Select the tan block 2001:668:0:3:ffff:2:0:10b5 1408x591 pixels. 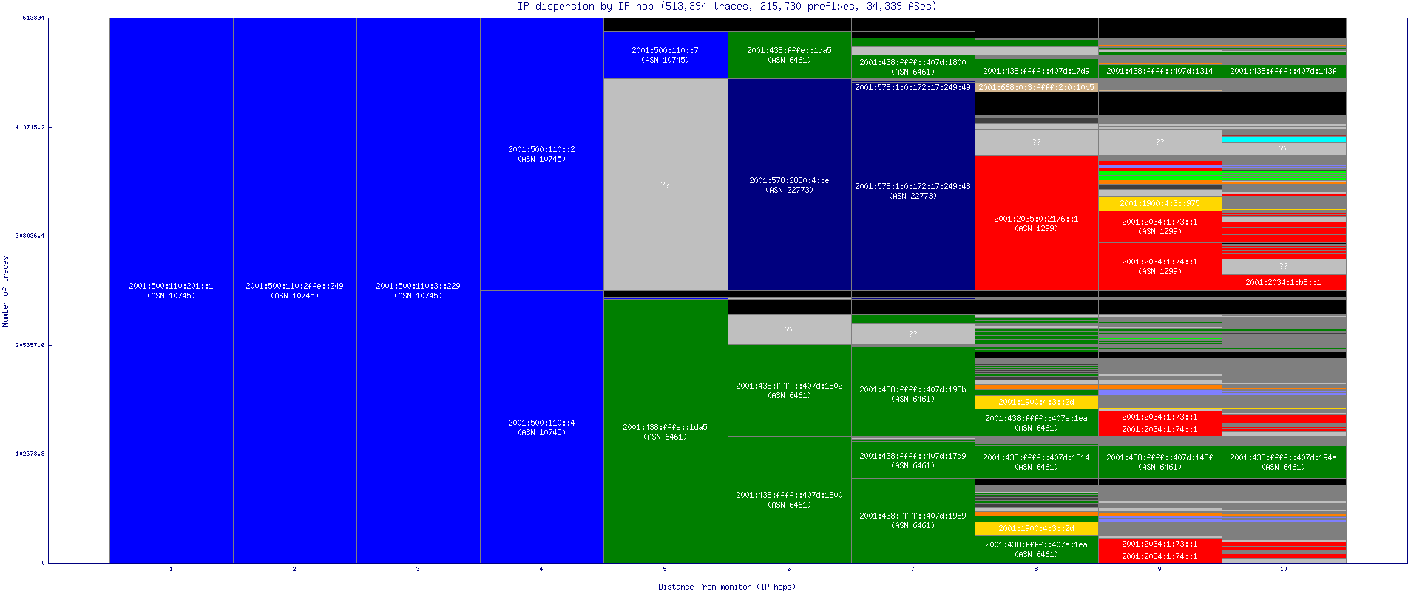coord(1037,87)
